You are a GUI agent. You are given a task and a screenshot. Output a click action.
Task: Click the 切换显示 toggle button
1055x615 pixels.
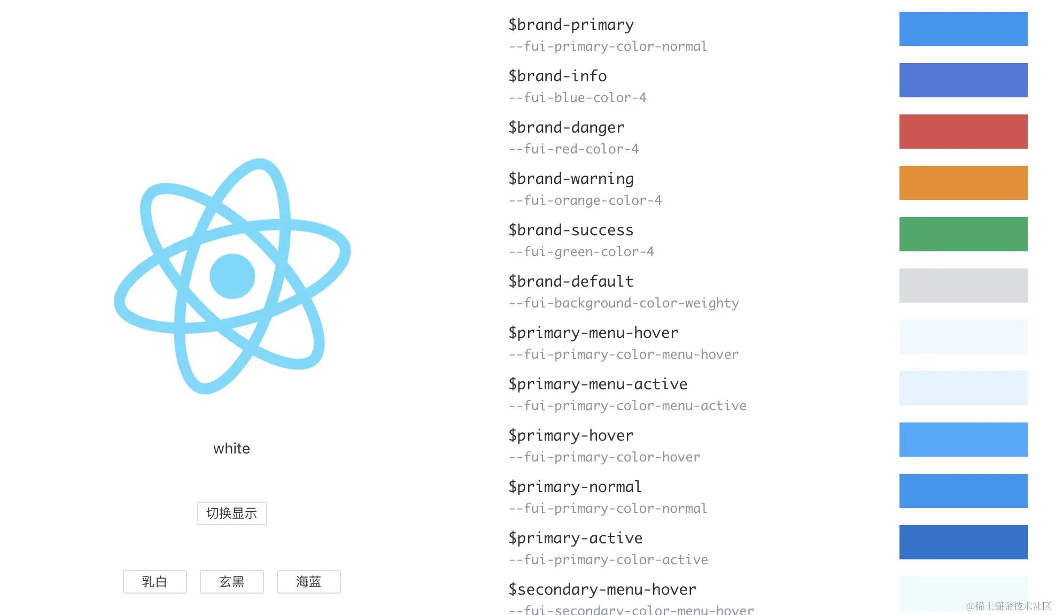pos(231,513)
